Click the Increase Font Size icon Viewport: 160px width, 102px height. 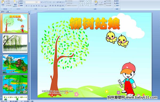pos(42,2)
